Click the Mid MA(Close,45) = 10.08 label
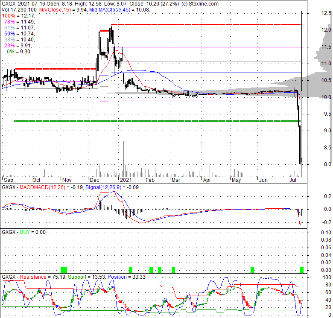333x318 pixels. pos(120,10)
